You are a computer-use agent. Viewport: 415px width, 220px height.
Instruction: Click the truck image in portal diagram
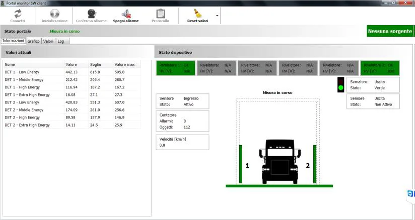coord(280,161)
